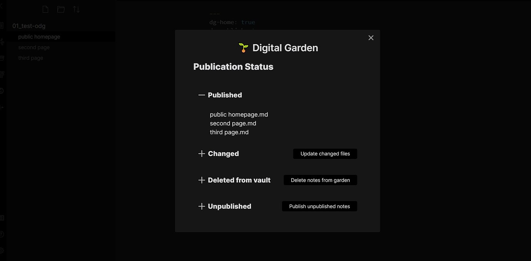This screenshot has height=261, width=531.
Task: Click Publish unpublished notes
Action: [x=319, y=206]
